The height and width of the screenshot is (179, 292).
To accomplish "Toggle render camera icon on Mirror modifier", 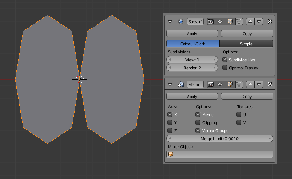I will pyautogui.click(x=211, y=85).
